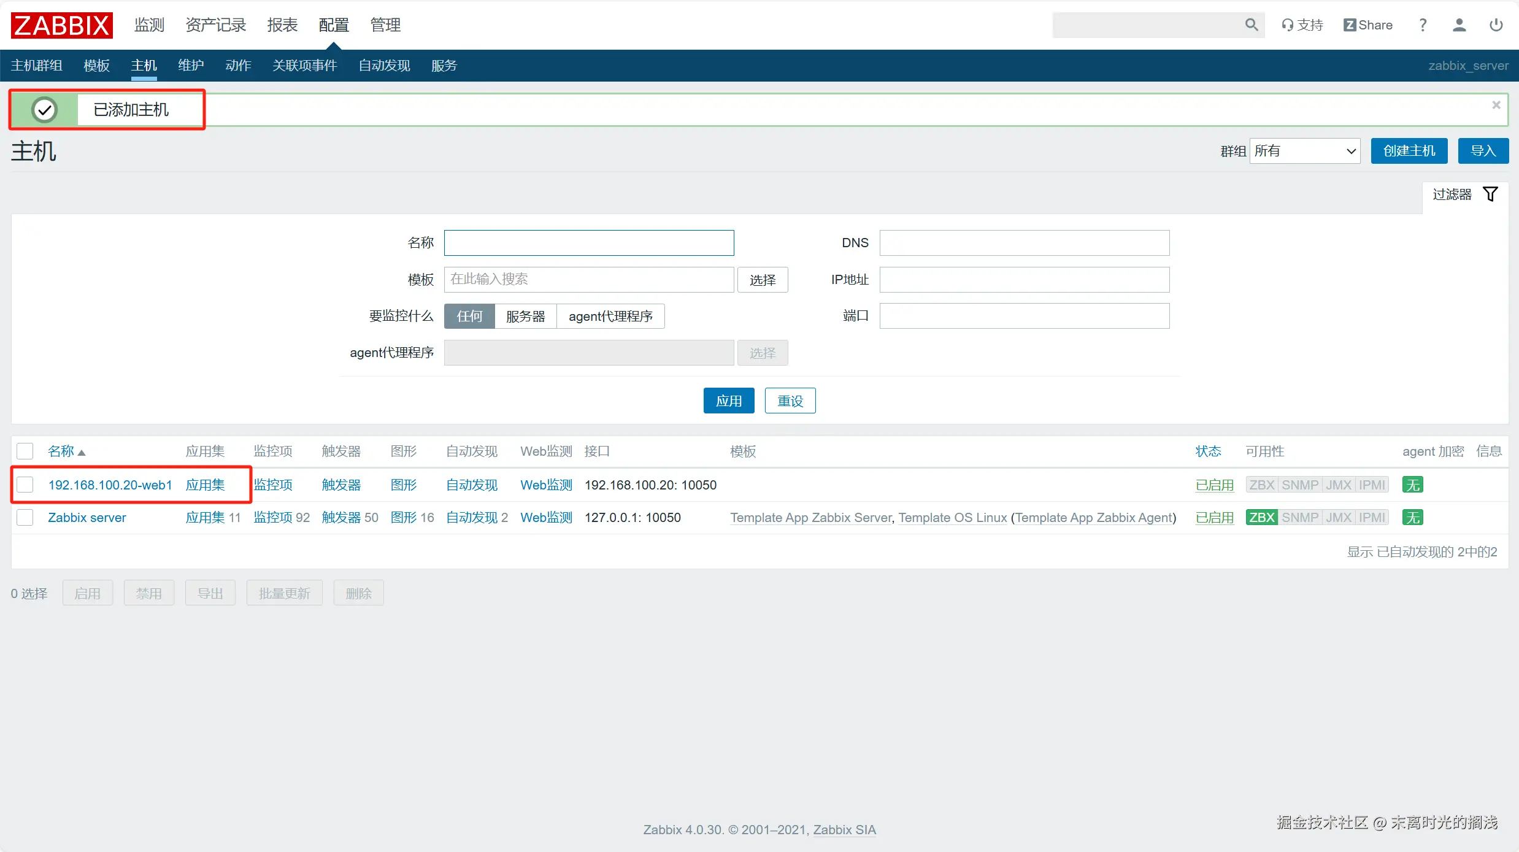This screenshot has height=852, width=1519.
Task: Open the 监测 top menu
Action: [x=149, y=25]
